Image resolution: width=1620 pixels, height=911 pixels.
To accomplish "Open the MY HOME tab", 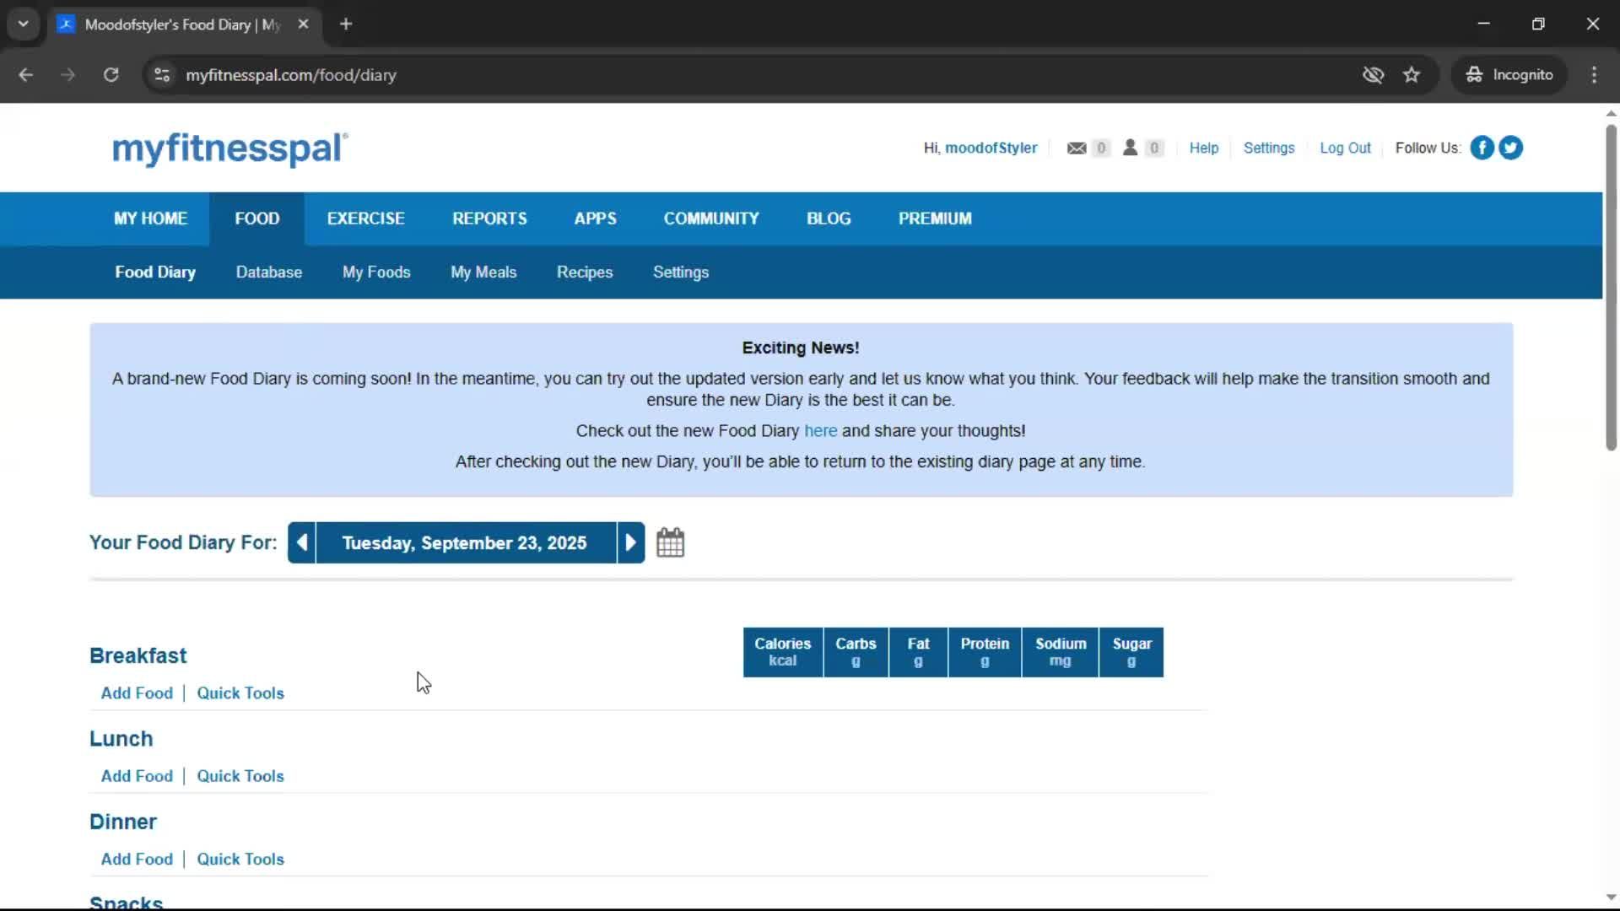I will click(151, 218).
